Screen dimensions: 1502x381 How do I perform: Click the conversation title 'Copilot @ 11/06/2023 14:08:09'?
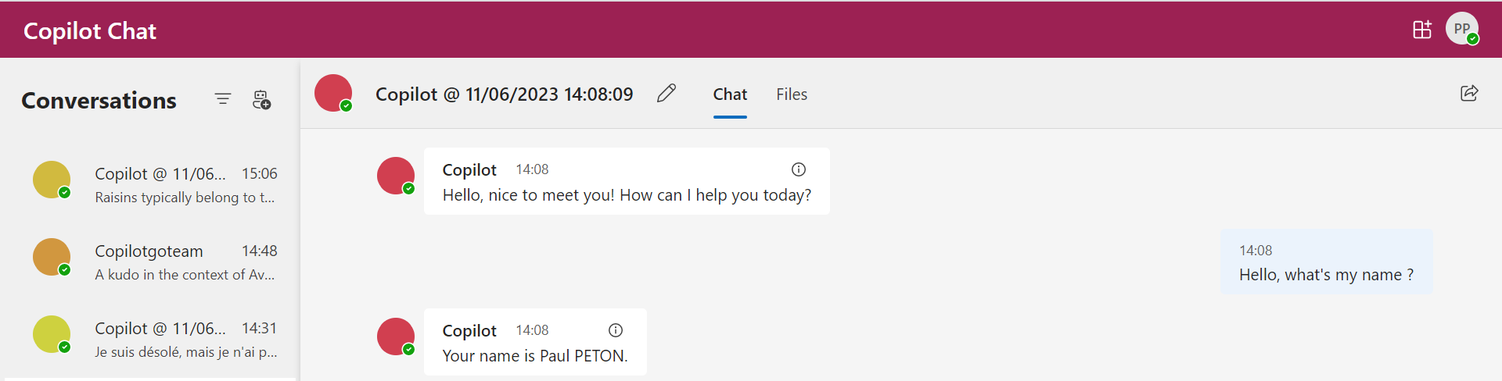pos(504,94)
